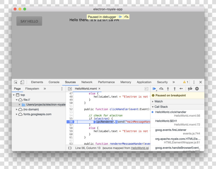The image size is (216, 169).
Task: Step into next function call
Action: (168, 89)
